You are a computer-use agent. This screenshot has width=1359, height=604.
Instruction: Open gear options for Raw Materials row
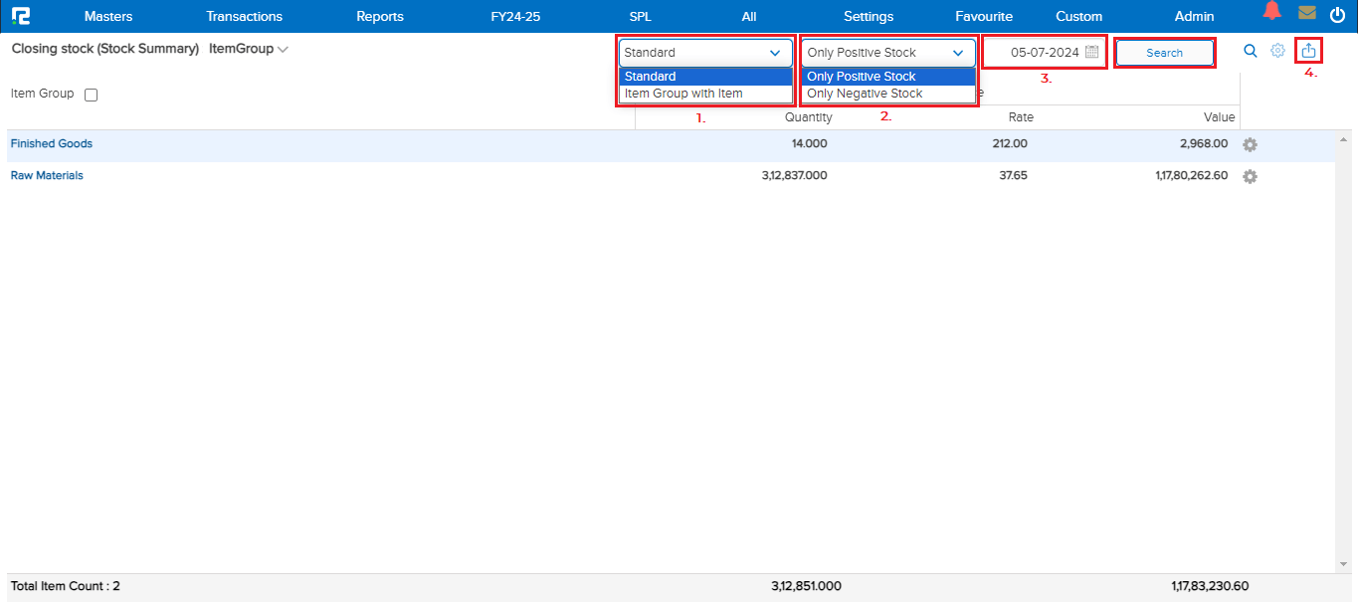click(1250, 176)
